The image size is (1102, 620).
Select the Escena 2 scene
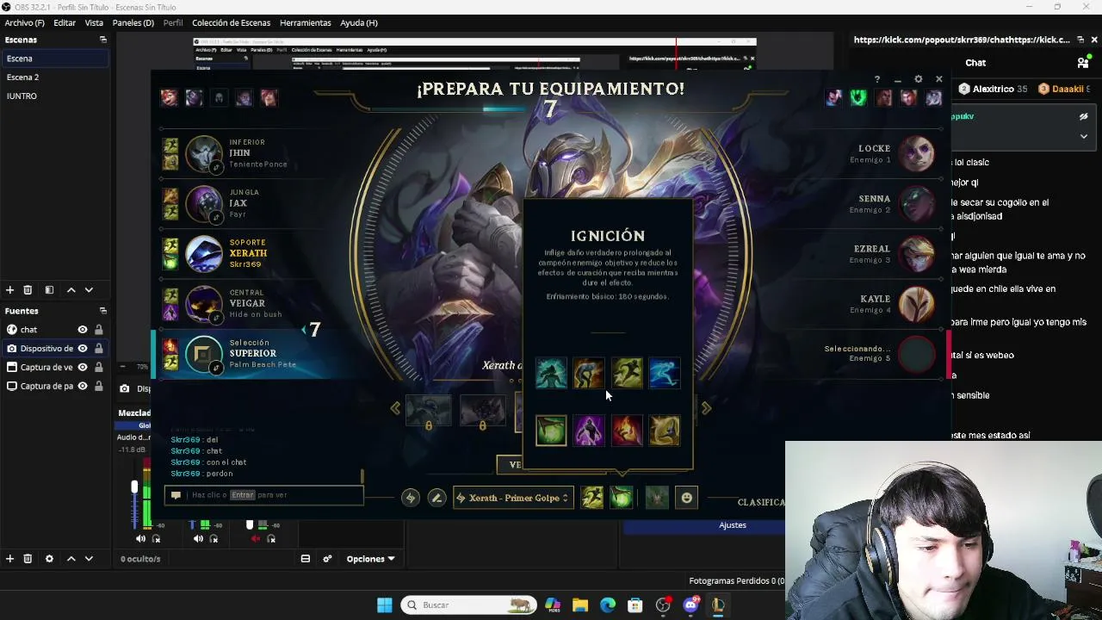click(x=55, y=77)
